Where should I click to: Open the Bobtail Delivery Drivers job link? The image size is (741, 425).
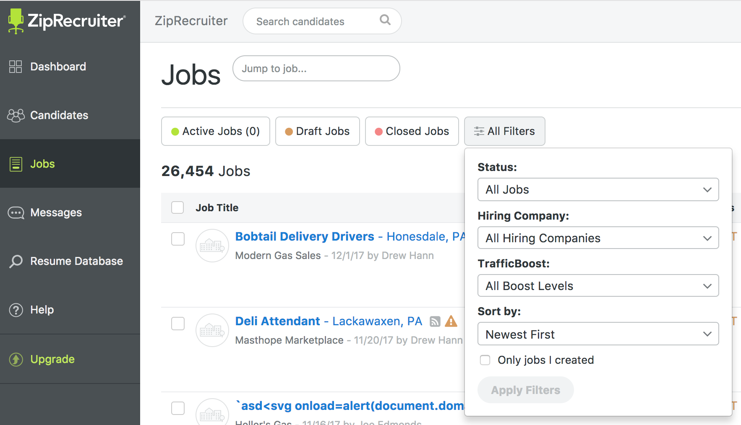click(305, 236)
